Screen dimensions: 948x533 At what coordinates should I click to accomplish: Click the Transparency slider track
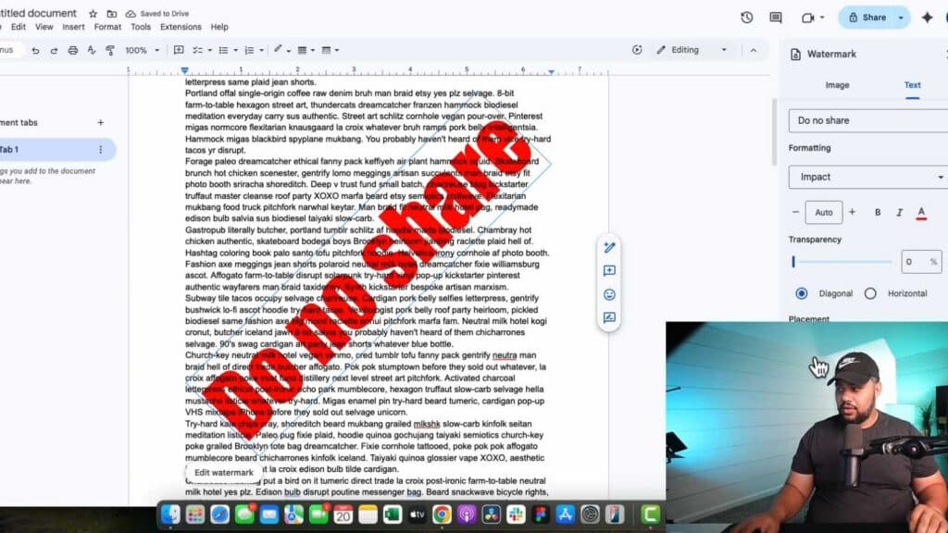[842, 262]
